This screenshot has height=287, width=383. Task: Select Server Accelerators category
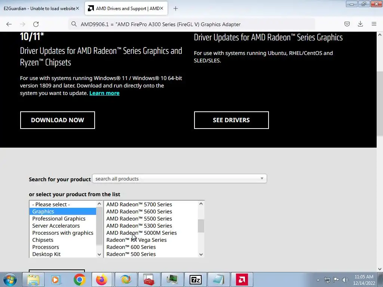click(x=63, y=225)
